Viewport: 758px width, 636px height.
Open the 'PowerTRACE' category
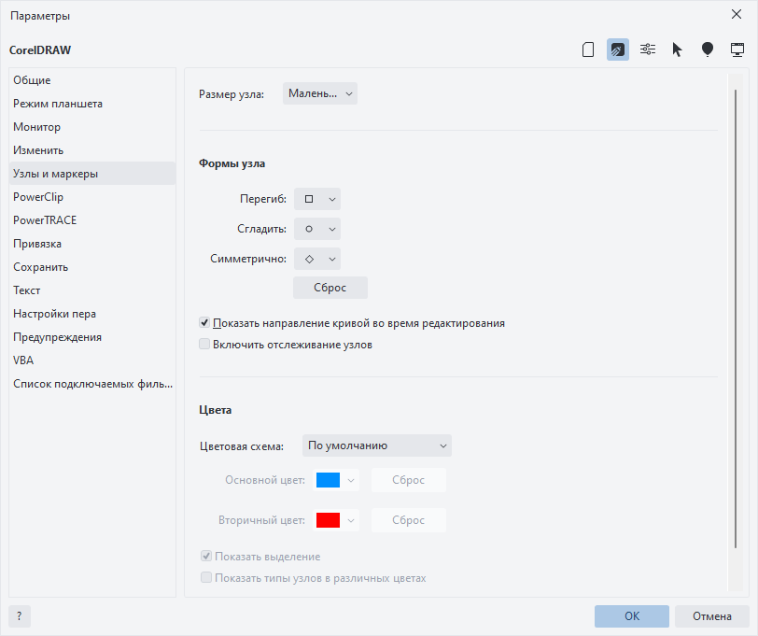pyautogui.click(x=92, y=220)
